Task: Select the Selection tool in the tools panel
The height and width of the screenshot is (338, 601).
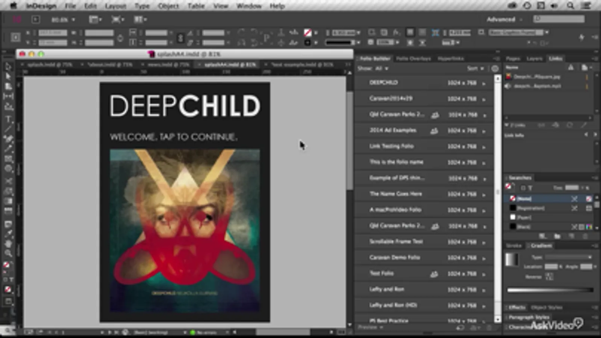Action: 8,67
